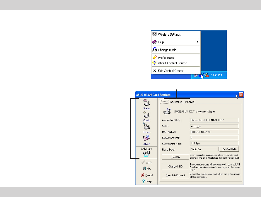Select Wireless Settings from context menu
Screen dimensions: 261x197
[175, 34]
